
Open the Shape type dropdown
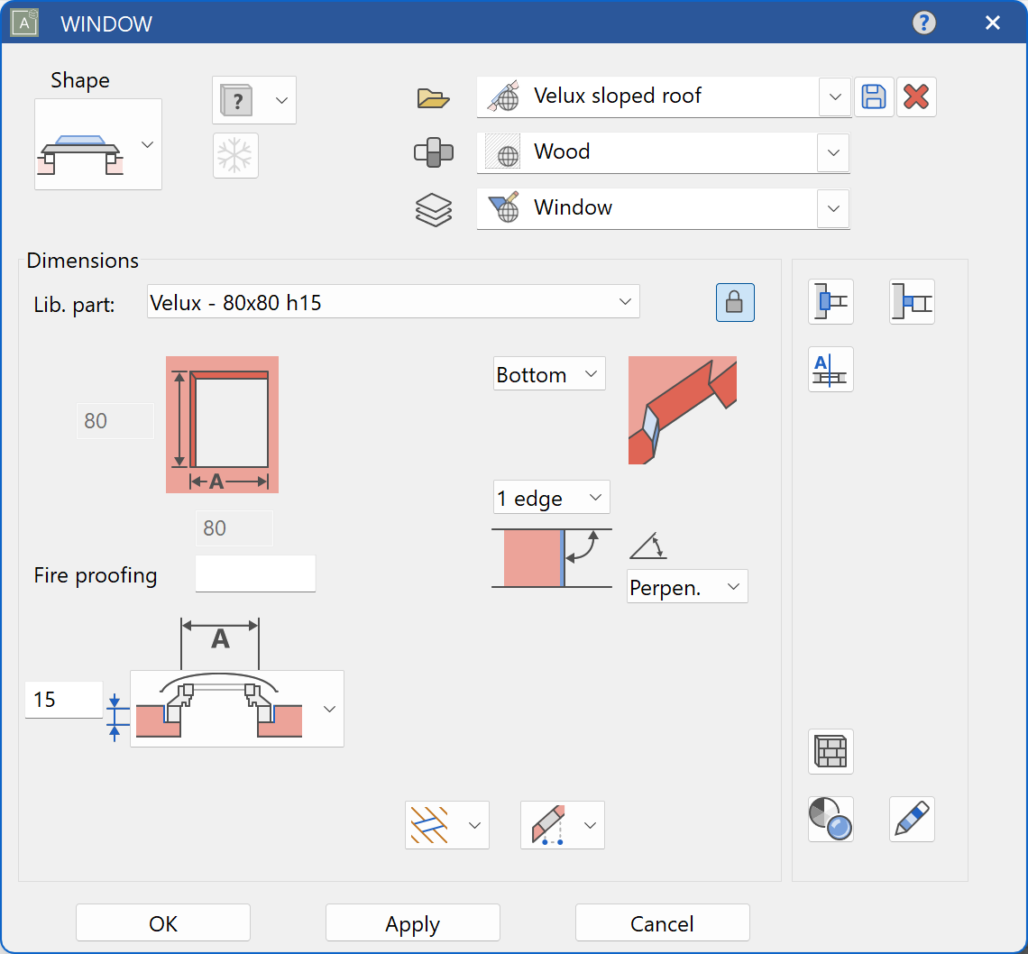(x=97, y=144)
